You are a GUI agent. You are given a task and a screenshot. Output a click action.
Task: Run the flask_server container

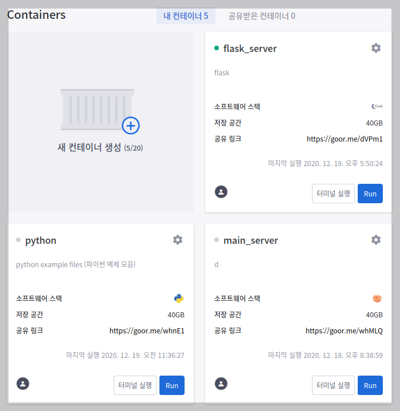[x=370, y=194]
